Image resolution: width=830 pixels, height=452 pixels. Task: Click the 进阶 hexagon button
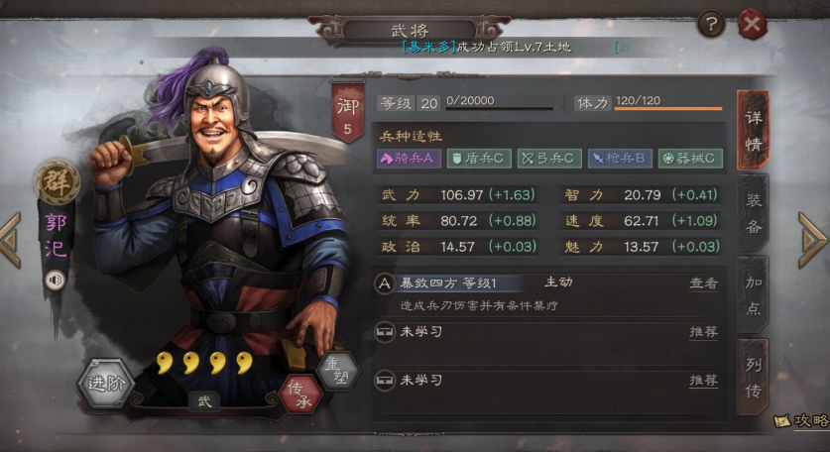pyautogui.click(x=106, y=384)
